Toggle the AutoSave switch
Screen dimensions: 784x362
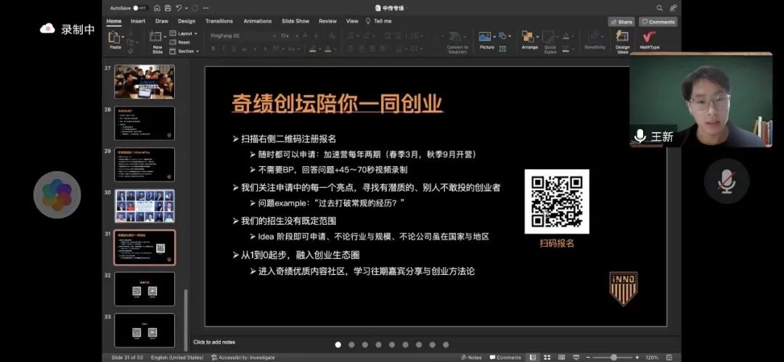point(142,8)
